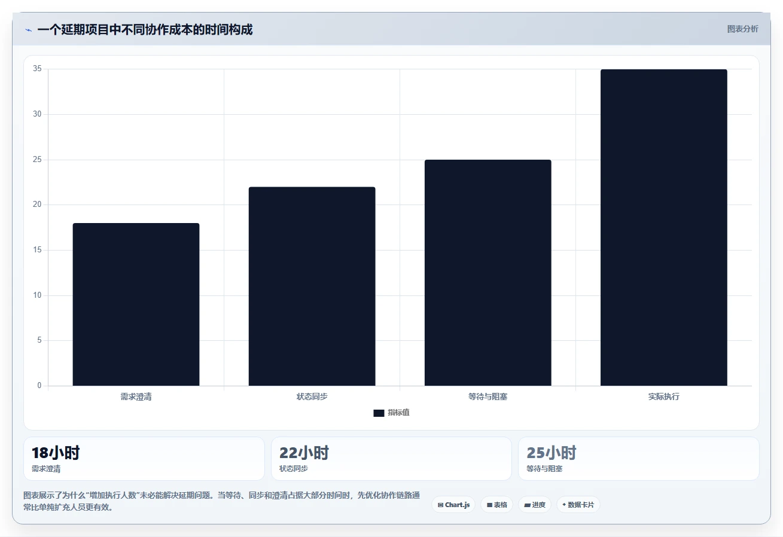Click the Chart.js tag chip

(x=453, y=505)
